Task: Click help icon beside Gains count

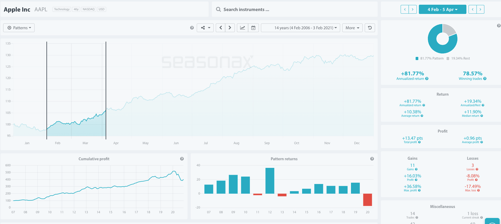Action: [x=416, y=169]
